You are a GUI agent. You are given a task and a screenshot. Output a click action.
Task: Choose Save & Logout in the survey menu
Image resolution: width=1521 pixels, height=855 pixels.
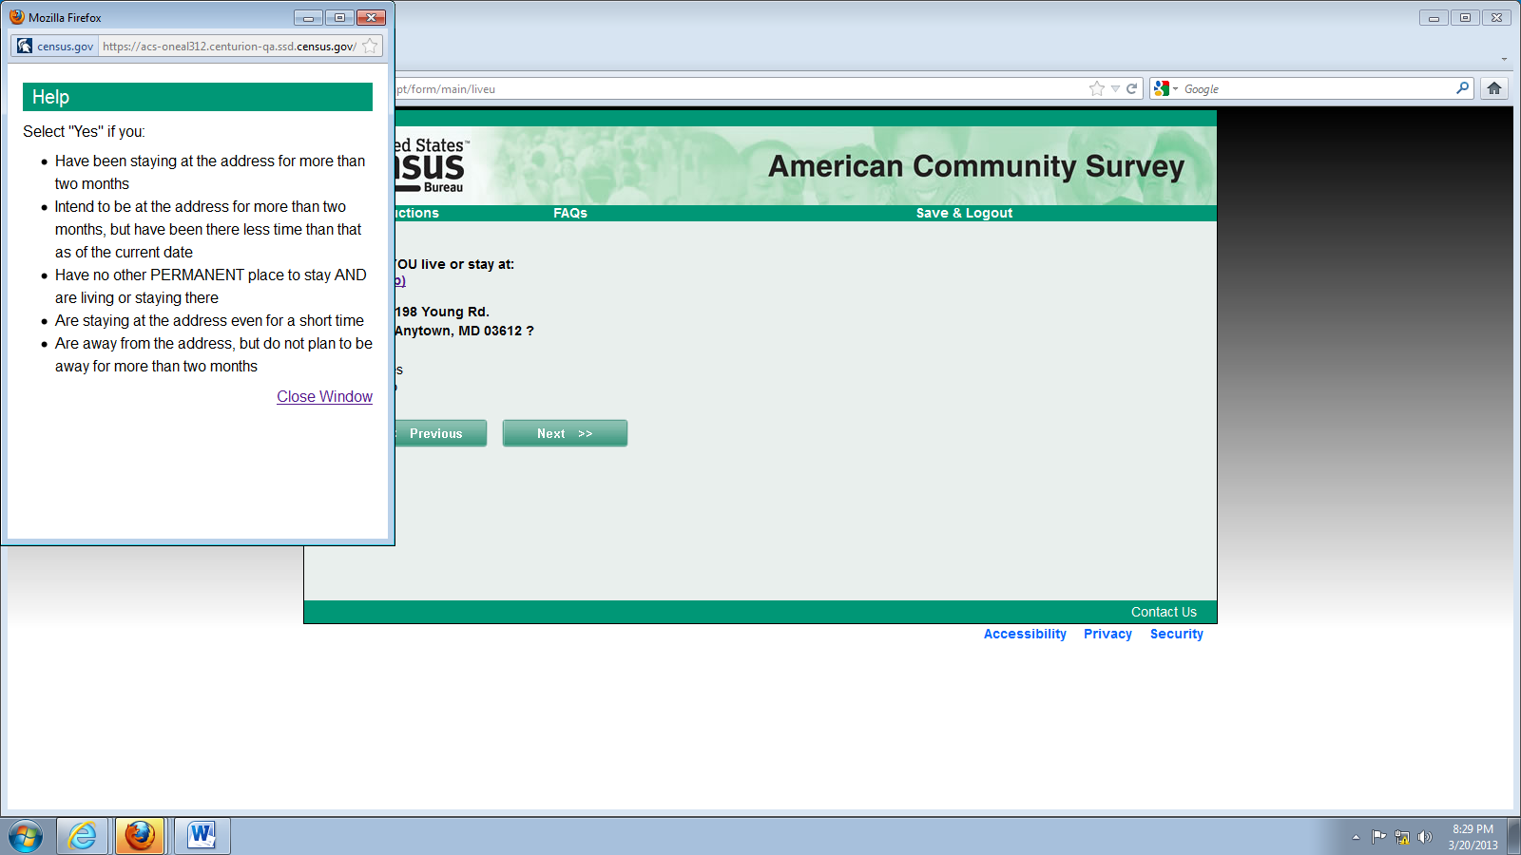pos(964,213)
